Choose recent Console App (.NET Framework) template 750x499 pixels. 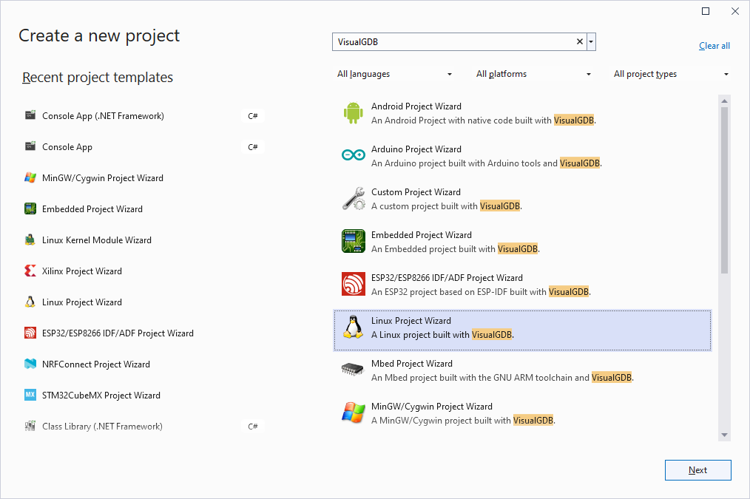(143, 115)
